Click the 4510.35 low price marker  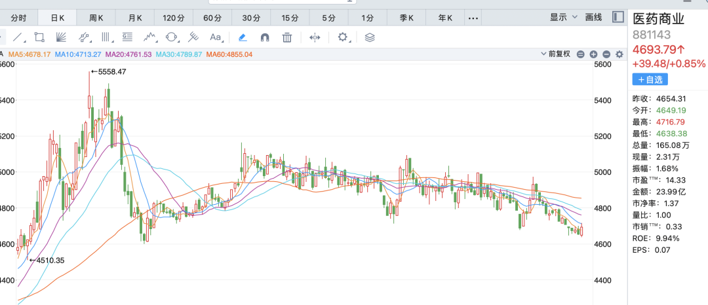pyautogui.click(x=47, y=260)
